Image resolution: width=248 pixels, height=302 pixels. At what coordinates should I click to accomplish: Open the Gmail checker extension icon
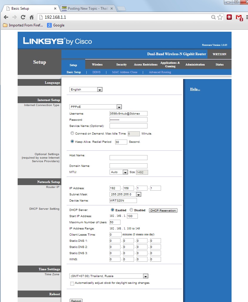tap(239, 18)
